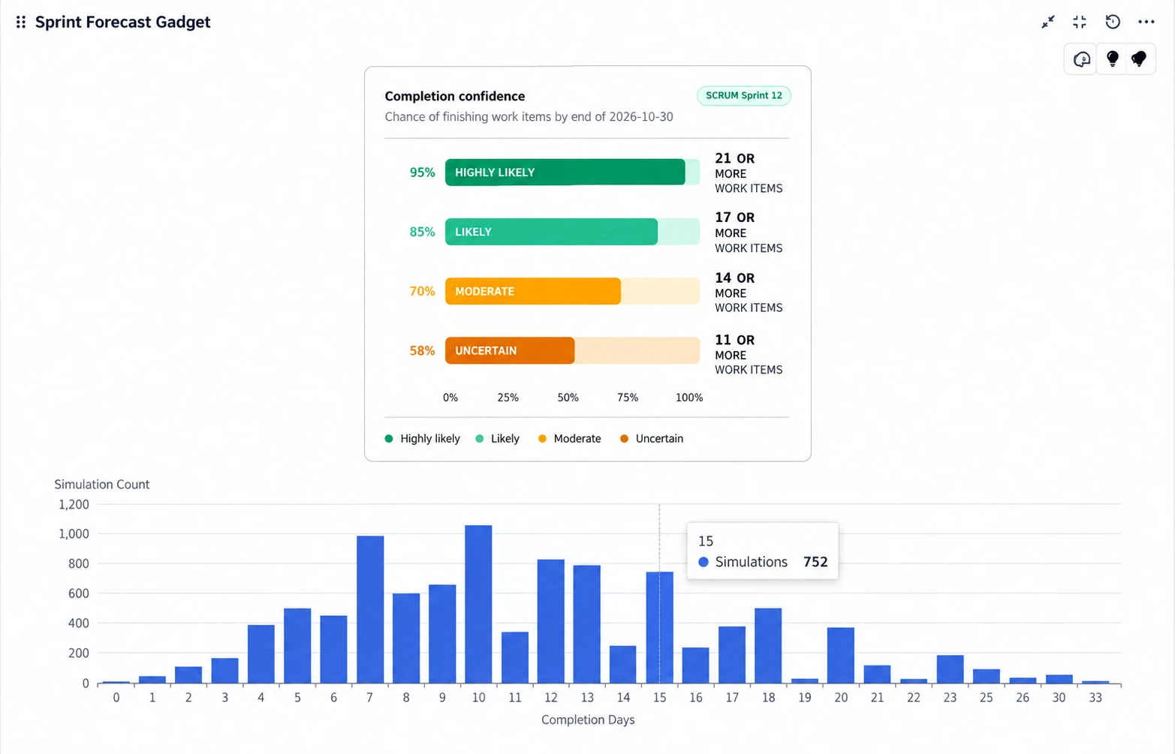Image resolution: width=1175 pixels, height=754 pixels.
Task: Click the Simulations 752 tooltip
Action: [762, 551]
